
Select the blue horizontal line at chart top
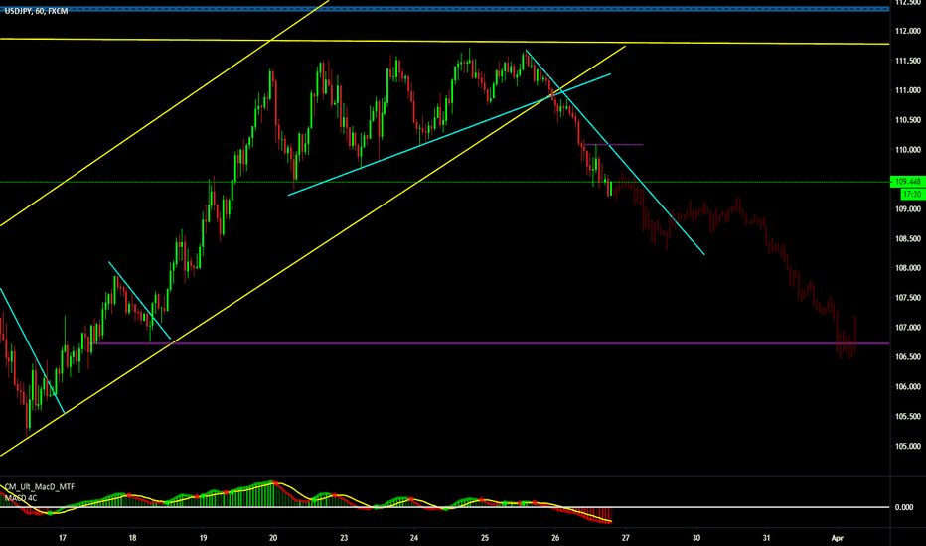(x=445, y=8)
